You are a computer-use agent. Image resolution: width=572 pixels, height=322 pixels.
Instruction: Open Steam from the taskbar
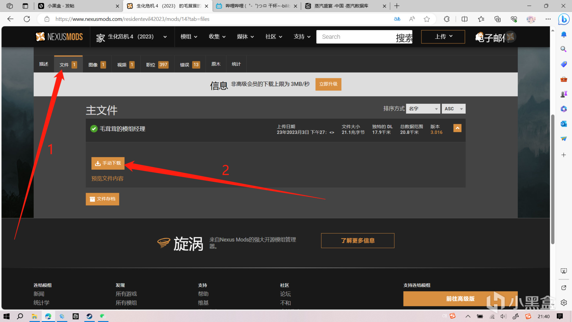(x=89, y=316)
